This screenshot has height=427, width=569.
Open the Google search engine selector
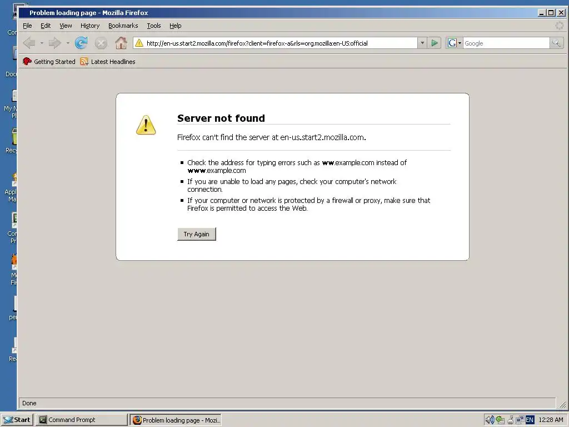click(454, 43)
